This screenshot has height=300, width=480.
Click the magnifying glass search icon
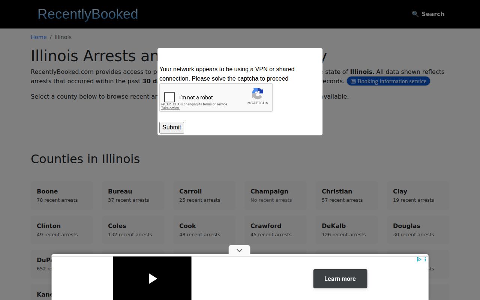pos(415,14)
